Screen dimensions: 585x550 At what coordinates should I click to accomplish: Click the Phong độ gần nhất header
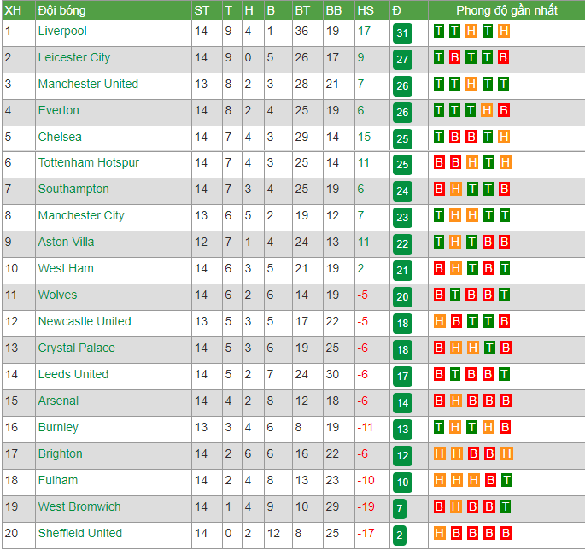506,10
